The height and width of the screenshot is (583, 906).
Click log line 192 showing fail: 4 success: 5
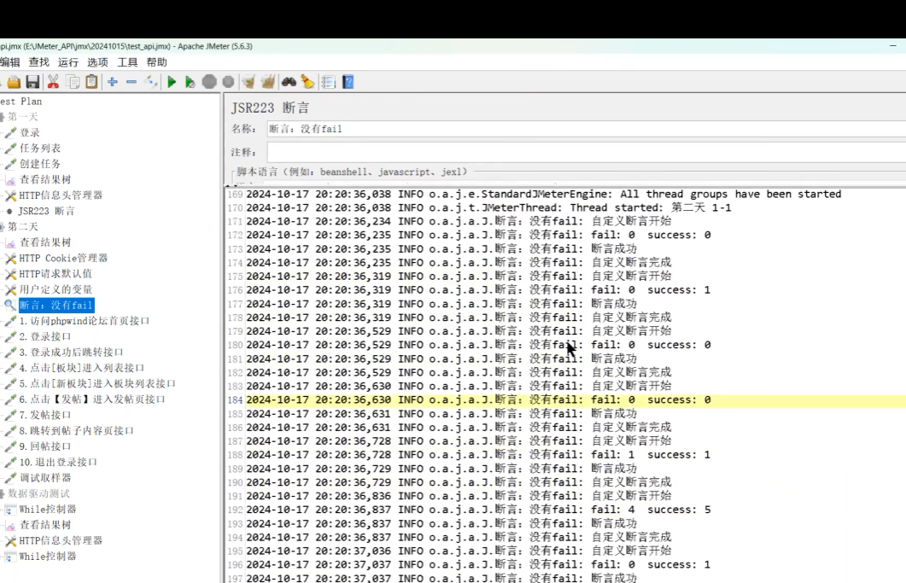click(478, 510)
